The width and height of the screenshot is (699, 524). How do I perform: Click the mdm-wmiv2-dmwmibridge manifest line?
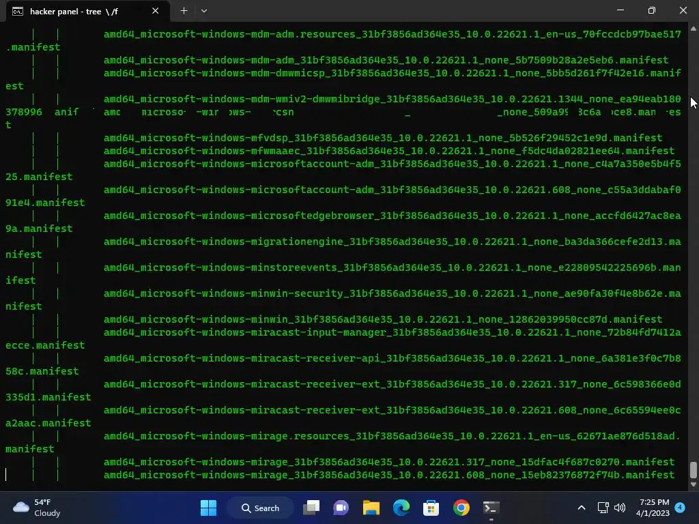point(393,99)
